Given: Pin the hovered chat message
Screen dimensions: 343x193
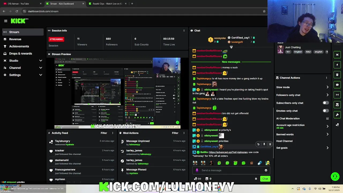Looking at the screenshot, I should pos(264,144).
